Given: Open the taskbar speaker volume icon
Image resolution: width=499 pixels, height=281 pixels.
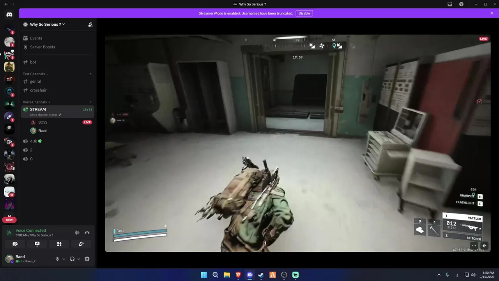Looking at the screenshot, I should pyautogui.click(x=473, y=275).
